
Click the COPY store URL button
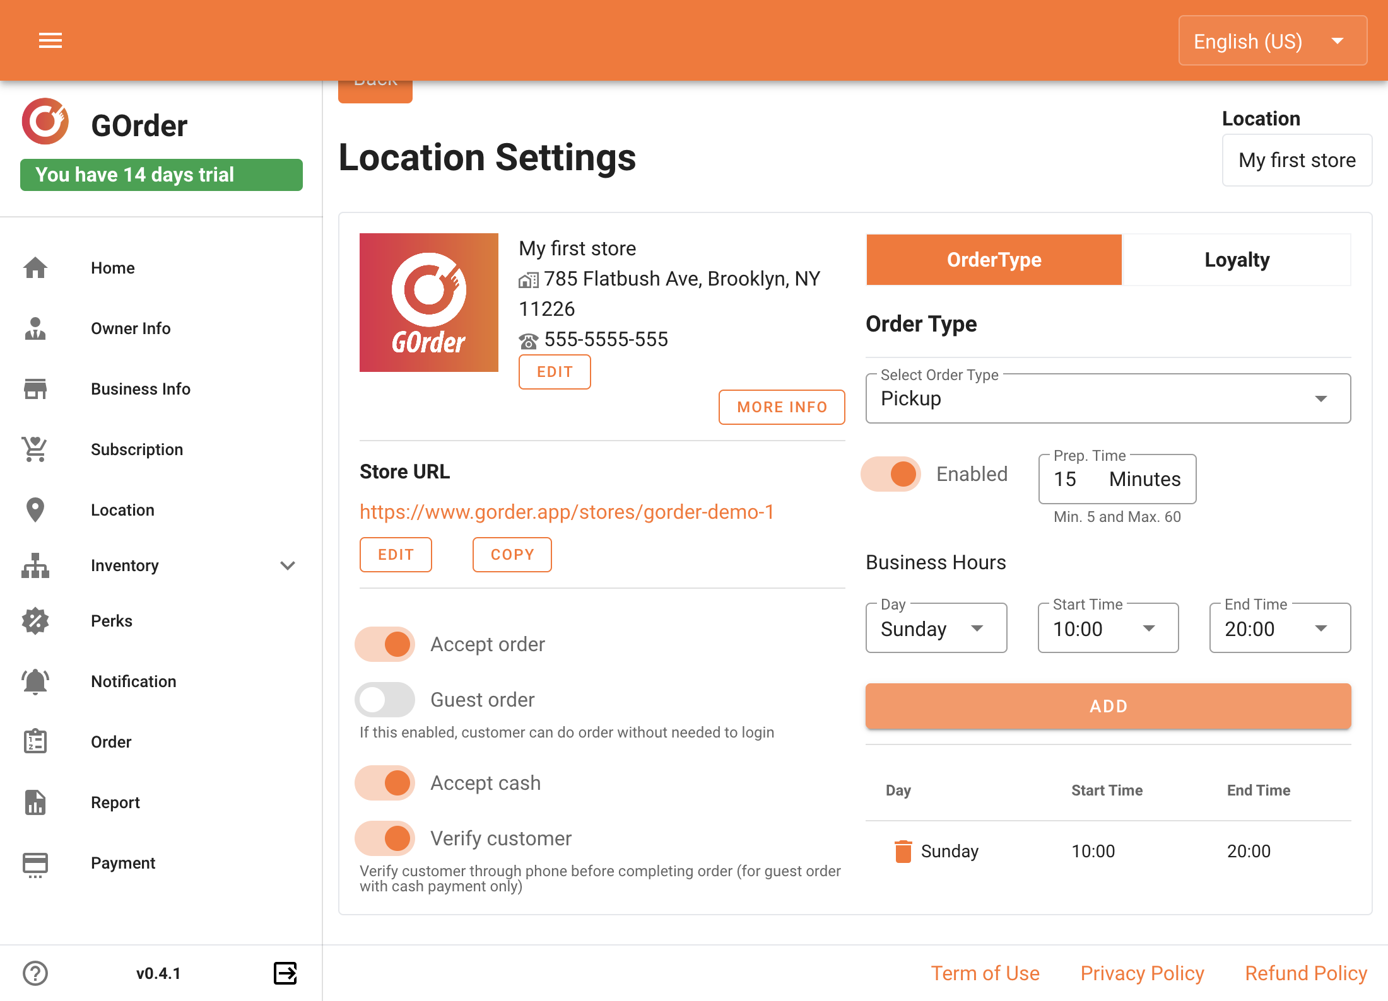coord(512,555)
